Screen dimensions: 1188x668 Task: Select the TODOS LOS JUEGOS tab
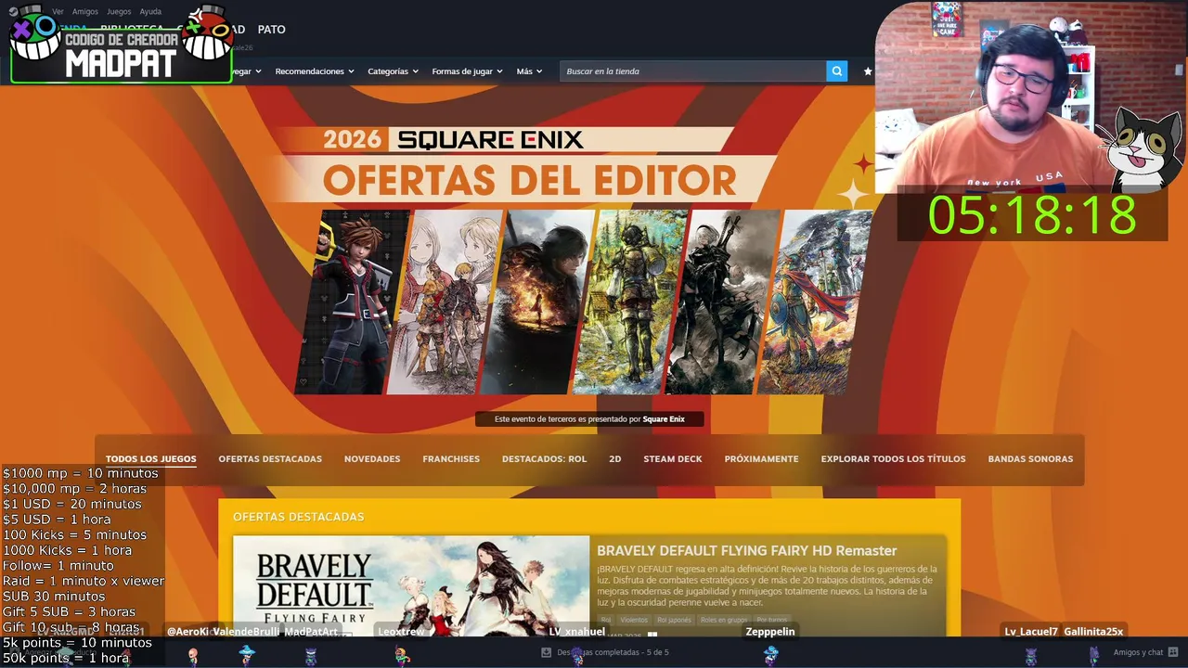[150, 459]
